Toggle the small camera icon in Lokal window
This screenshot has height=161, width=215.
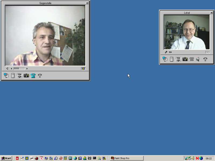tap(170, 52)
